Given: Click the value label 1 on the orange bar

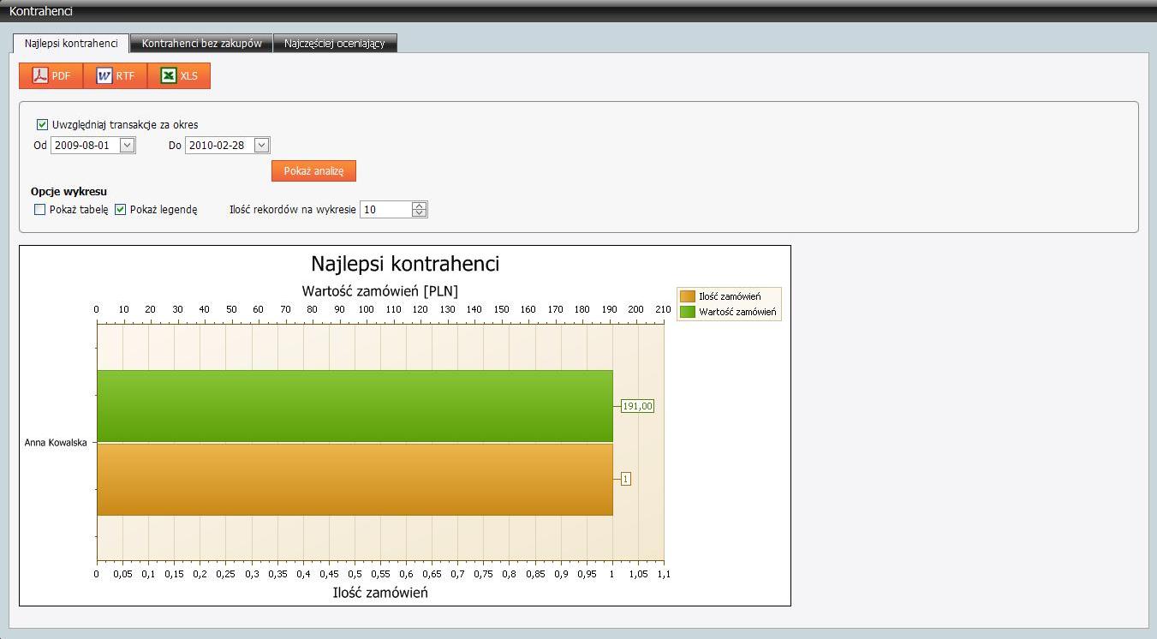Looking at the screenshot, I should coord(625,479).
